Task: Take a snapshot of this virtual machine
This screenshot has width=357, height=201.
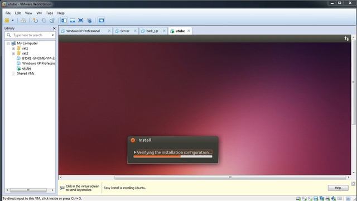Action: (36, 21)
